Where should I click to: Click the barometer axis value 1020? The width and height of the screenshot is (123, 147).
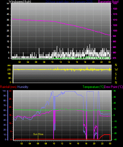click(x=115, y=9)
